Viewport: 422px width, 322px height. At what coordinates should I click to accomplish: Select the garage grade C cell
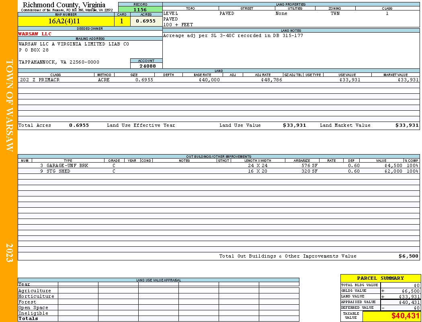click(x=114, y=165)
